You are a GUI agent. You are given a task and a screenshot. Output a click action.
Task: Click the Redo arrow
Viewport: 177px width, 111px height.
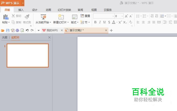coord(32,30)
